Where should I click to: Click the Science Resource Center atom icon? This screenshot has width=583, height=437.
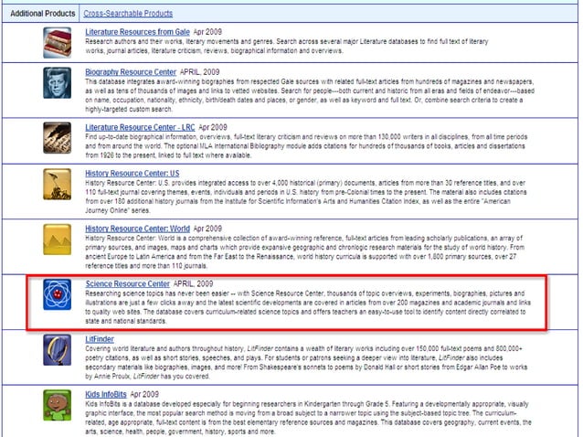tap(57, 294)
